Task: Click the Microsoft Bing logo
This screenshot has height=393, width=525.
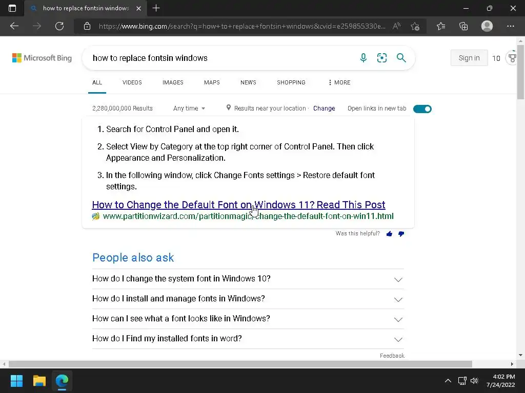Action: (42, 58)
